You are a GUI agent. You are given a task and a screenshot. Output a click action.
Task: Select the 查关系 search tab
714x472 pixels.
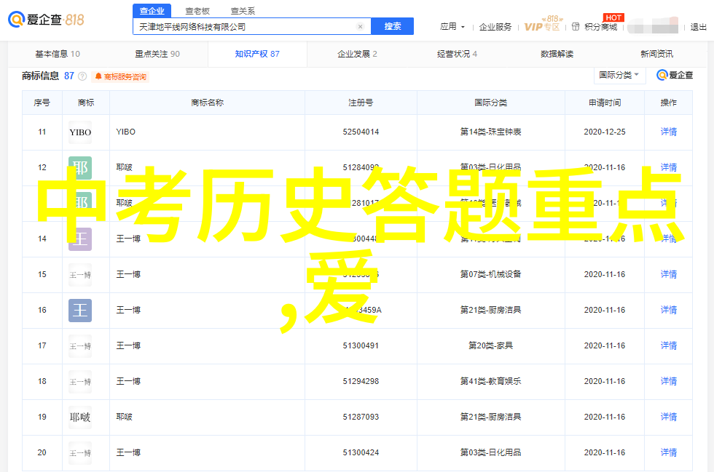click(x=243, y=10)
